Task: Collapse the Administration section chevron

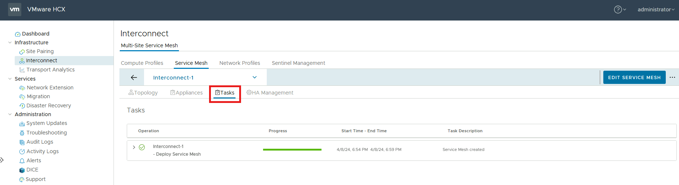Action: coord(10,114)
